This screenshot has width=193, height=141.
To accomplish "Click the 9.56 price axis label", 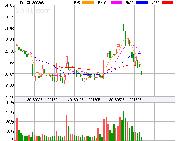I will point(10,97).
